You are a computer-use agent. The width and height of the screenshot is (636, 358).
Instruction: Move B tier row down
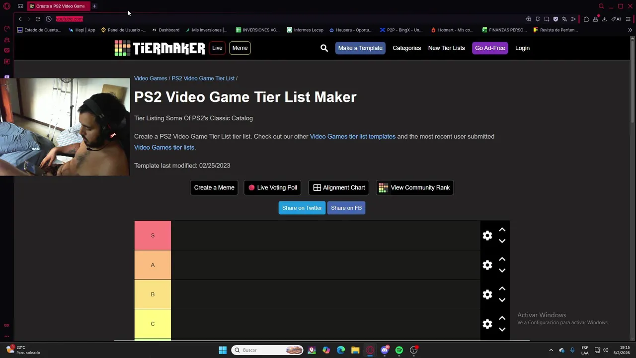pos(502,300)
